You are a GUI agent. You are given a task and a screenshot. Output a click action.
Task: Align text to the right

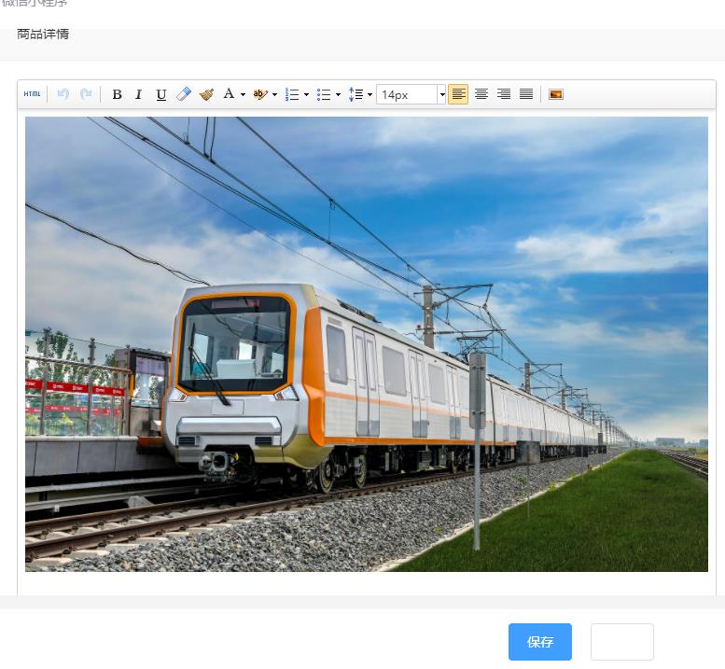(x=504, y=94)
